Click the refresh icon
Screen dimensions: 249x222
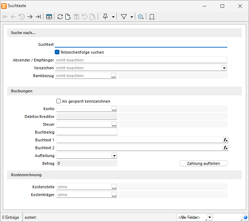(x=60, y=17)
